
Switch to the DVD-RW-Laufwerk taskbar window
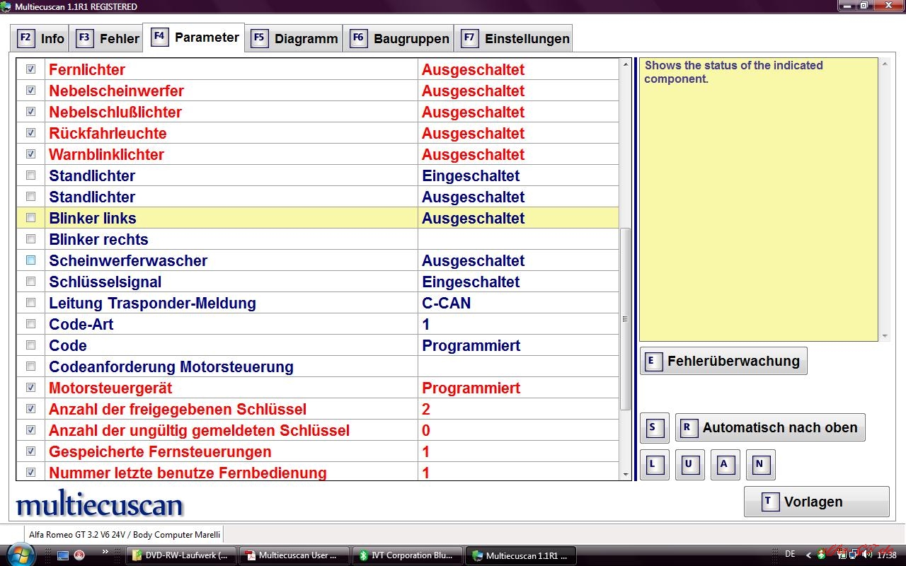point(180,555)
